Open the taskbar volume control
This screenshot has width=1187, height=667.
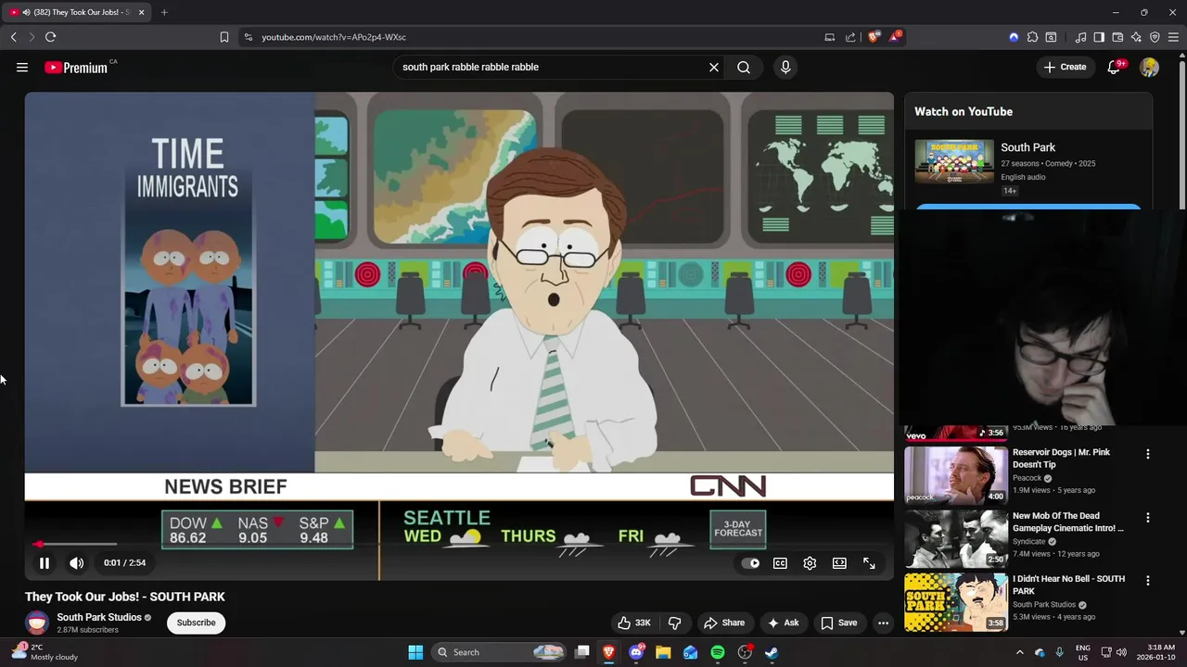1120,652
